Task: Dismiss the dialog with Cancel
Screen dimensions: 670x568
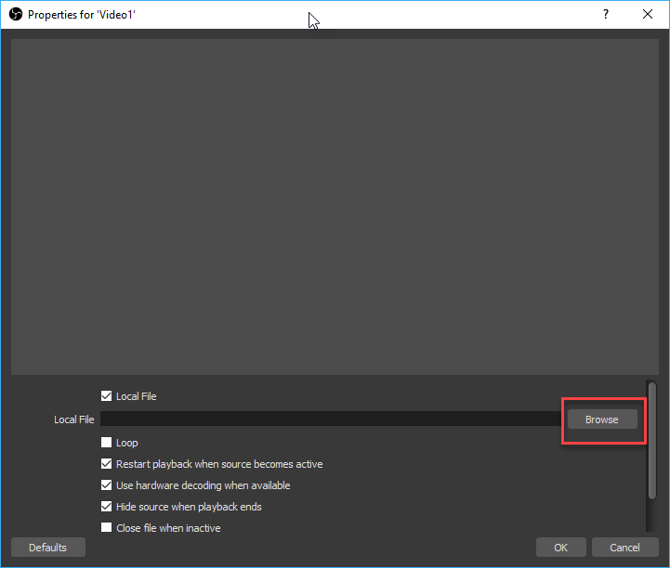Action: tap(624, 548)
